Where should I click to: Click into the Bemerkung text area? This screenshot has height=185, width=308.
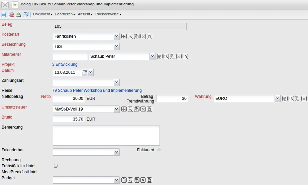coord(106,135)
